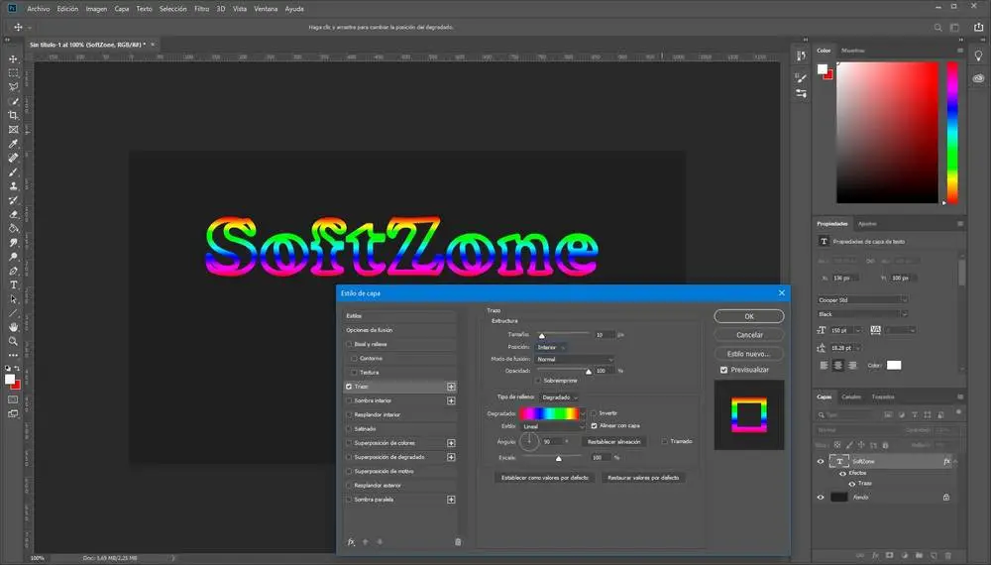The image size is (991, 565).
Task: Click the Quick Mask mode icon
Action: (x=13, y=399)
